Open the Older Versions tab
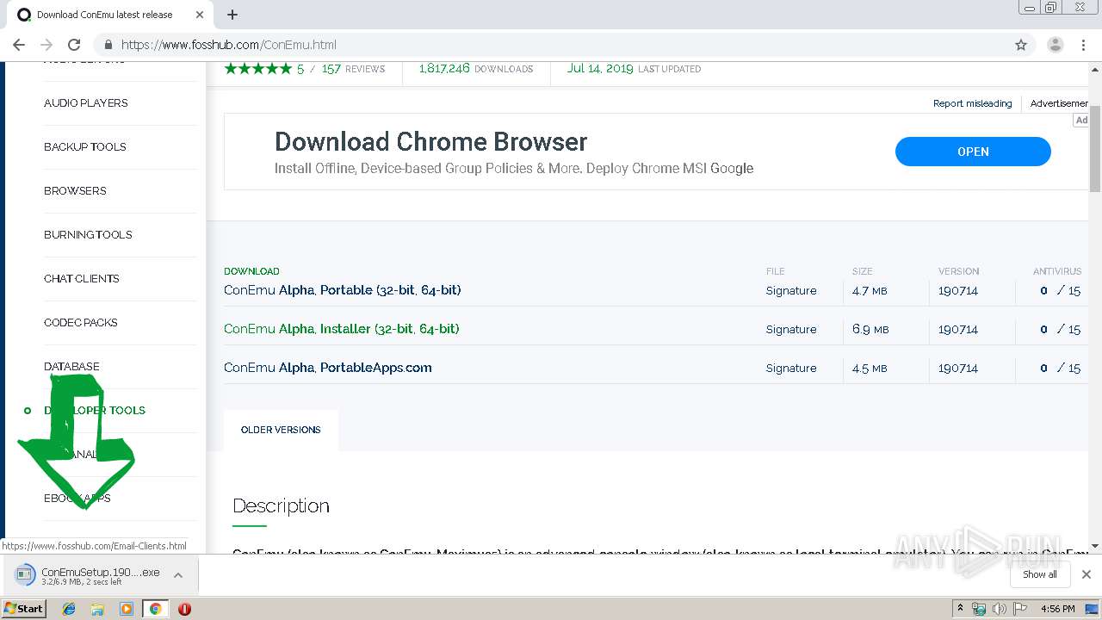Viewport: 1102px width, 620px height. tap(281, 430)
